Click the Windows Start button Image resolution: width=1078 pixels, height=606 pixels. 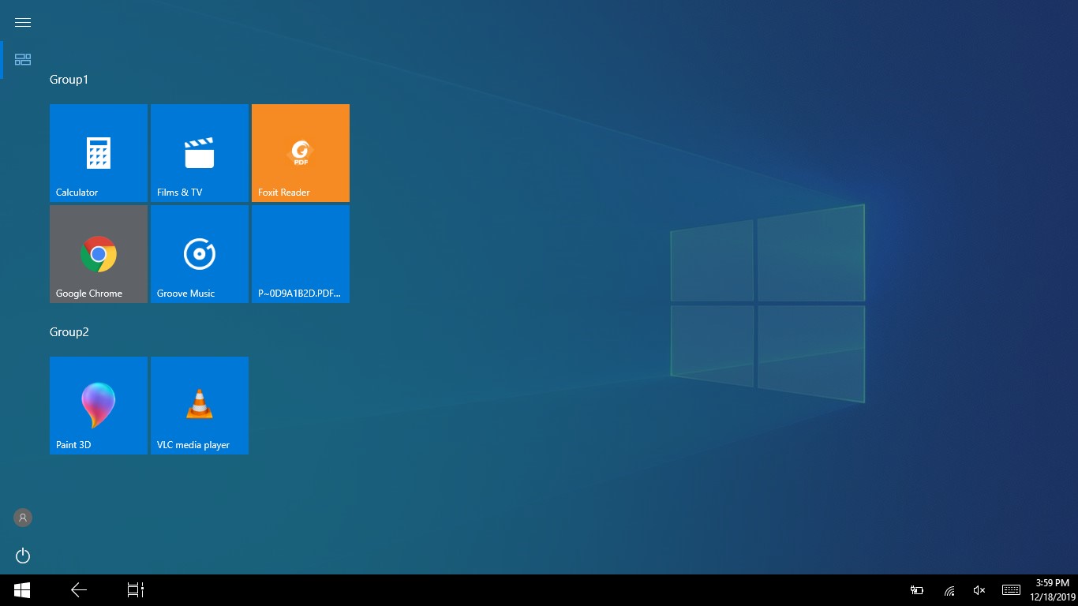pyautogui.click(x=22, y=590)
